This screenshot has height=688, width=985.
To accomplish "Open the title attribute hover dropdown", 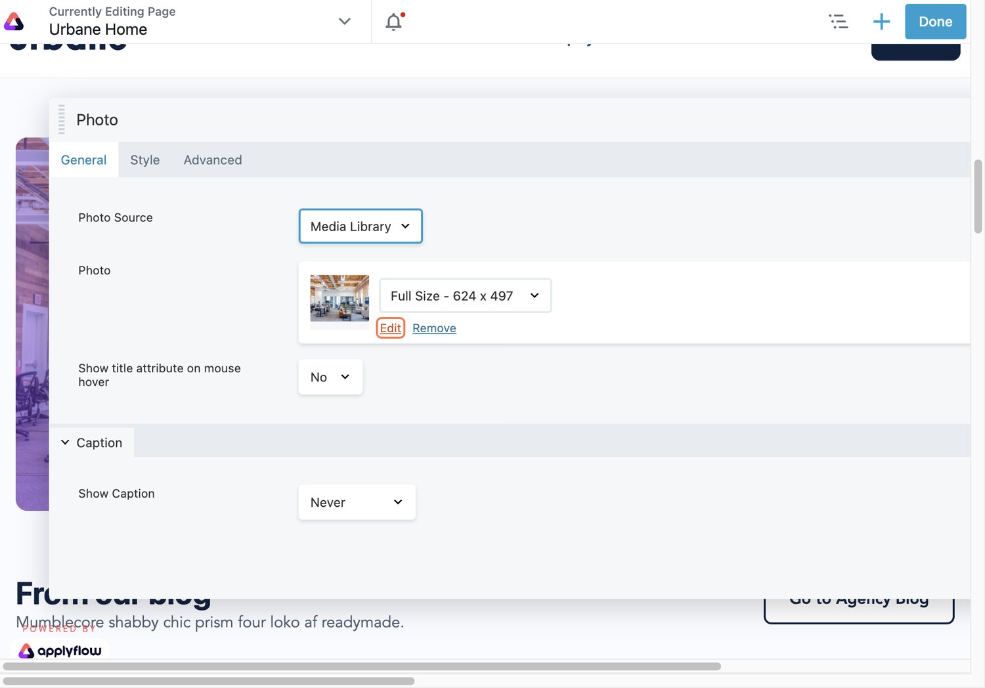I will point(330,377).
